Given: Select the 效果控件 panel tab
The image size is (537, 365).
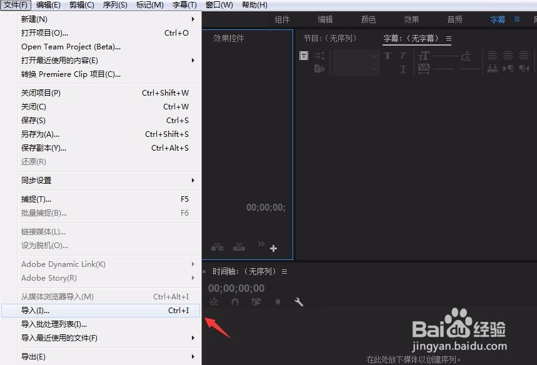Looking at the screenshot, I should coord(228,38).
